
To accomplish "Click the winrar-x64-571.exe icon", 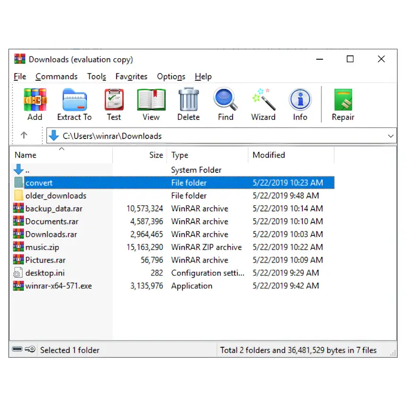I will click(x=18, y=286).
